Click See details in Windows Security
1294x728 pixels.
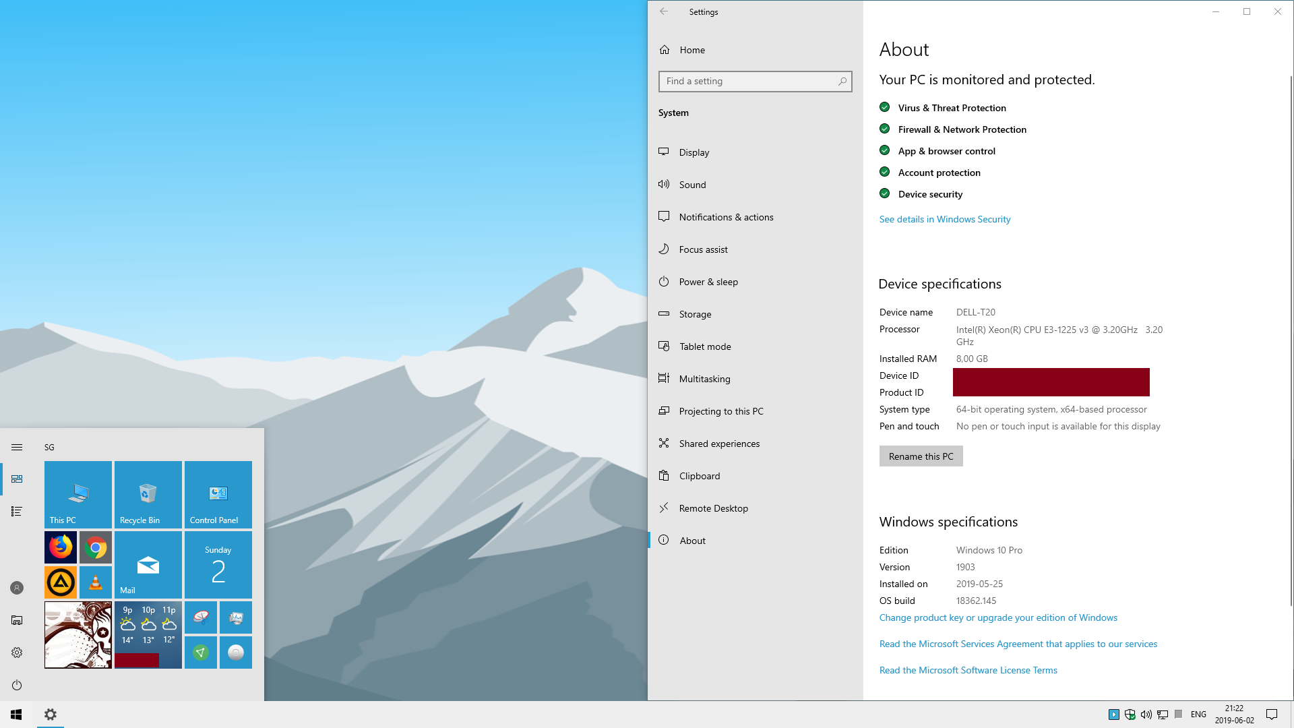(x=945, y=218)
